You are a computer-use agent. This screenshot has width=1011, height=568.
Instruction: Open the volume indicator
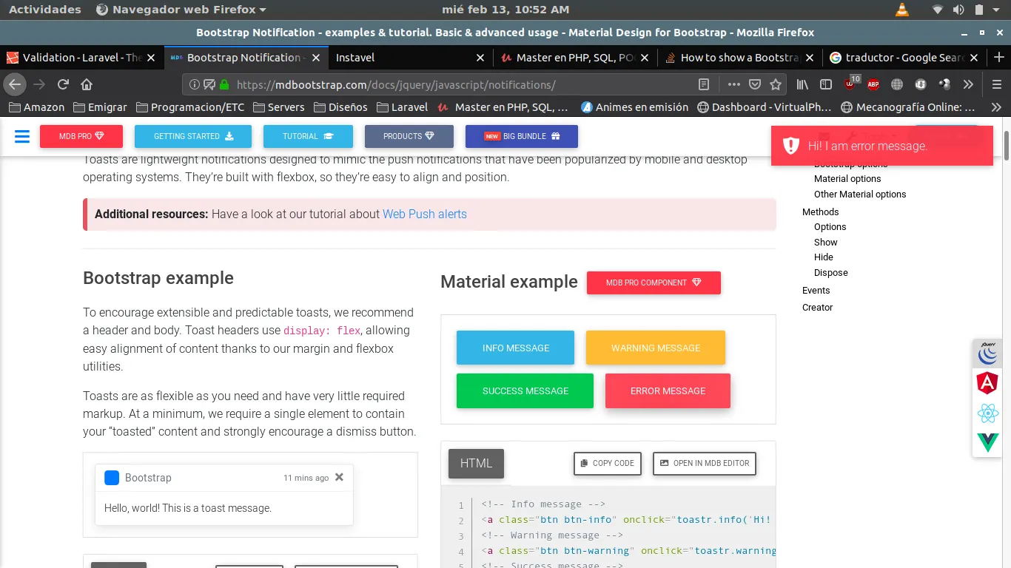click(958, 10)
